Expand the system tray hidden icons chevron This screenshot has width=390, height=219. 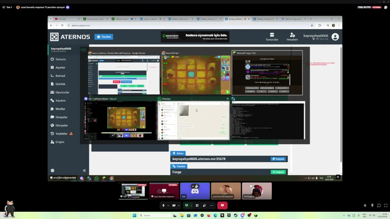344,215
